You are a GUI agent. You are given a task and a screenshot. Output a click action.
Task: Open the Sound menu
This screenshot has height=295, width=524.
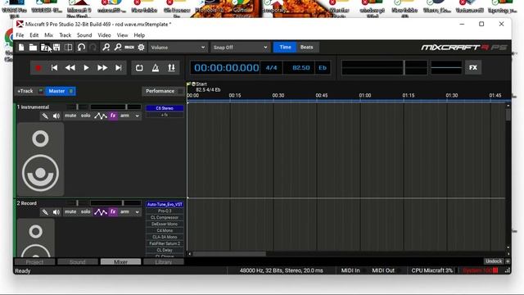point(84,35)
